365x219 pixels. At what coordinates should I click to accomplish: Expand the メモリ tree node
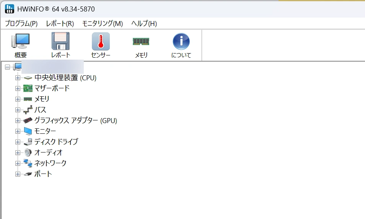click(x=18, y=99)
